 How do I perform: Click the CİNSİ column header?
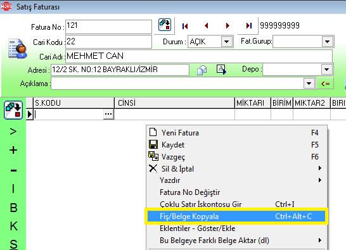[174, 103]
